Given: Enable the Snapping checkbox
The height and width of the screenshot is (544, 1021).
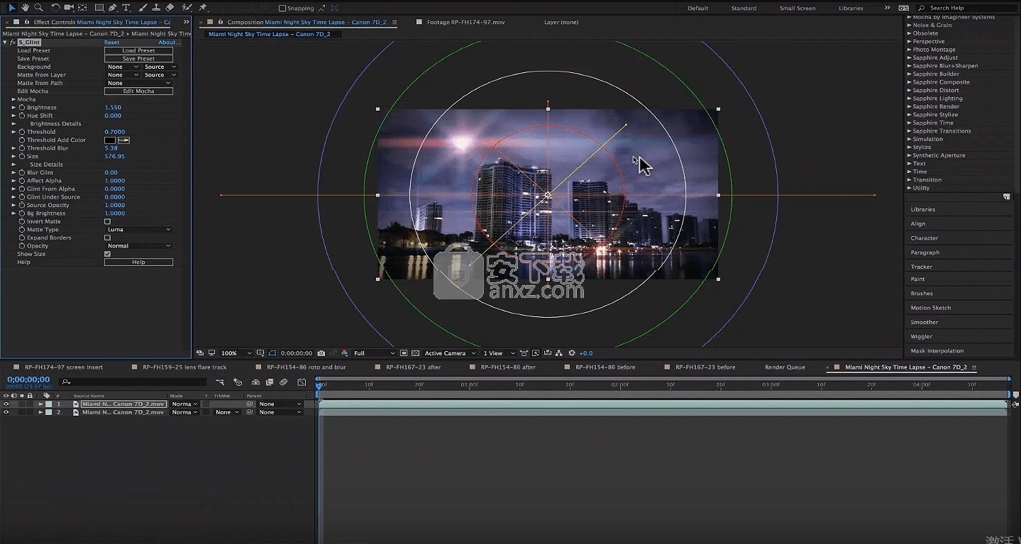Looking at the screenshot, I should [282, 9].
